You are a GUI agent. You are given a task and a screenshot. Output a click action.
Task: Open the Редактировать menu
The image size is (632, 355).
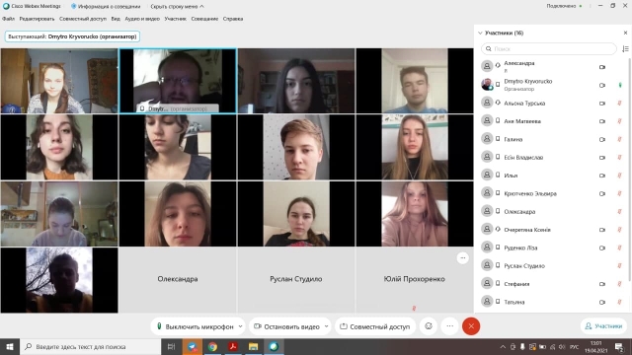[x=37, y=19]
